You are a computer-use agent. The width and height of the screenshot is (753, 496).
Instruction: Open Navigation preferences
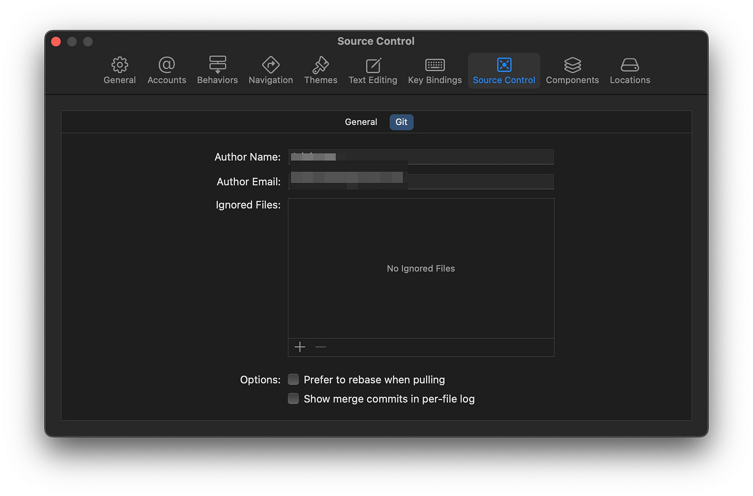coord(270,70)
